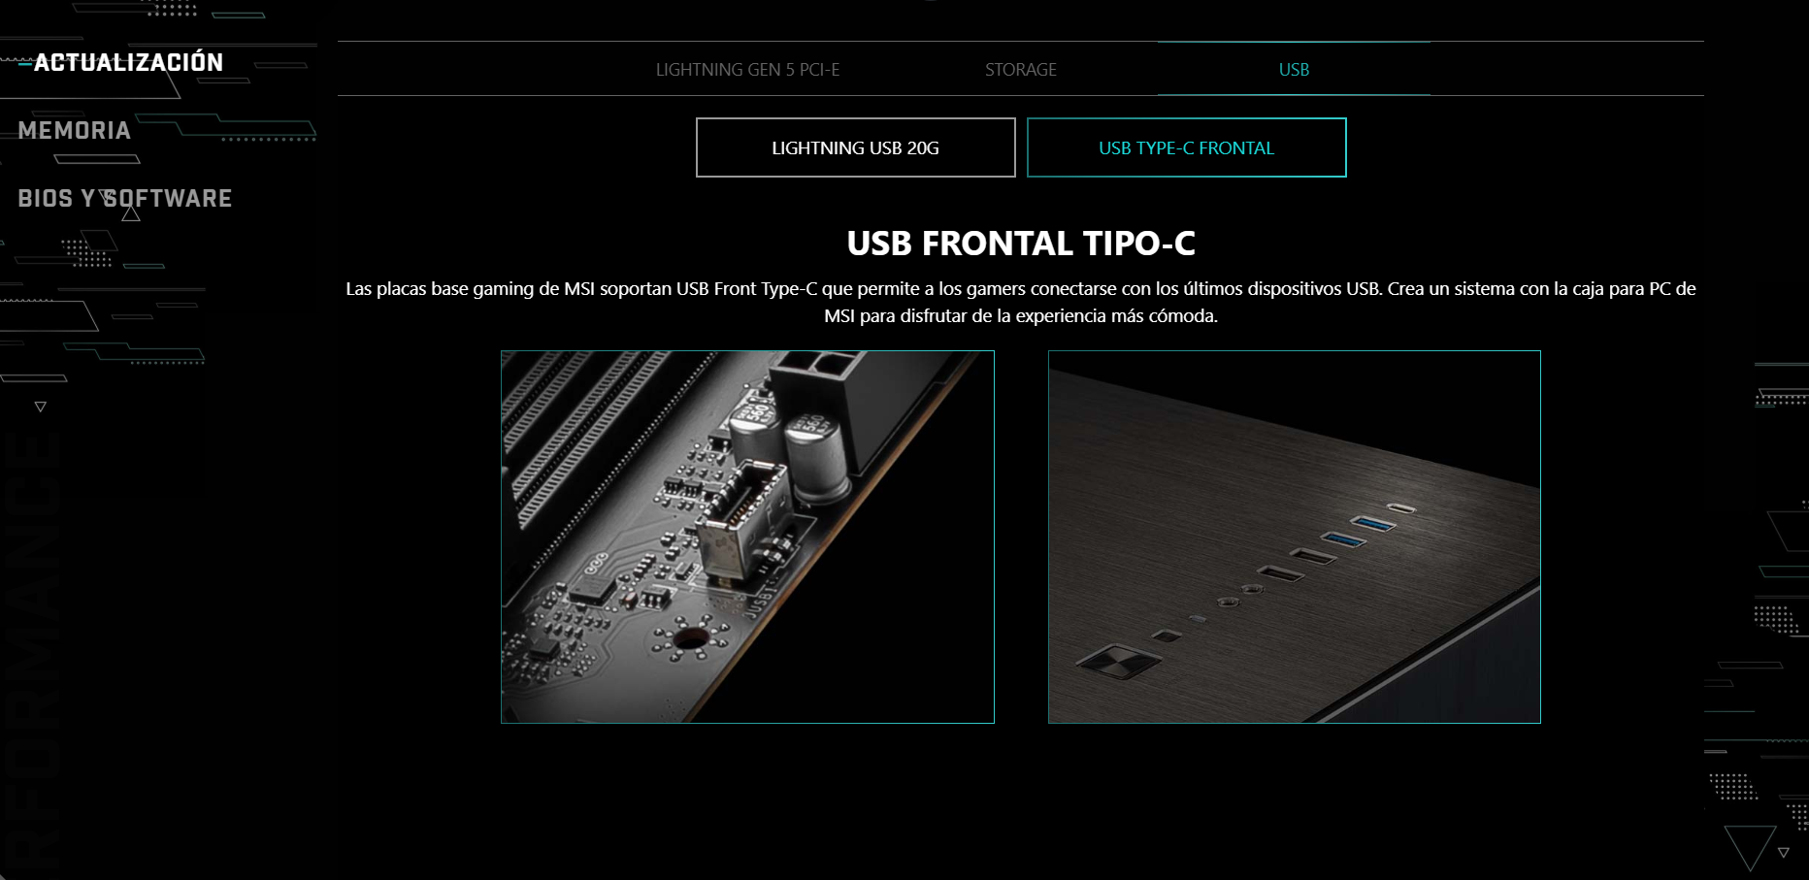
Task: Select the MEMORIA sidebar item
Action: point(75,131)
